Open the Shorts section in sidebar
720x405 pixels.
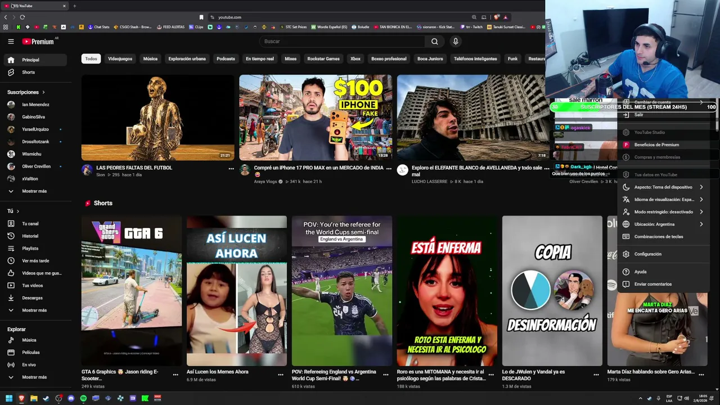[x=34, y=73]
